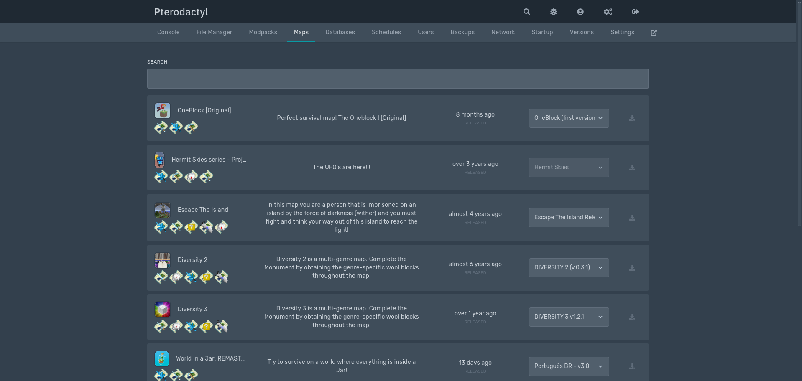The width and height of the screenshot is (802, 381).
Task: Click the external link icon beside Settings
Action: coord(654,33)
